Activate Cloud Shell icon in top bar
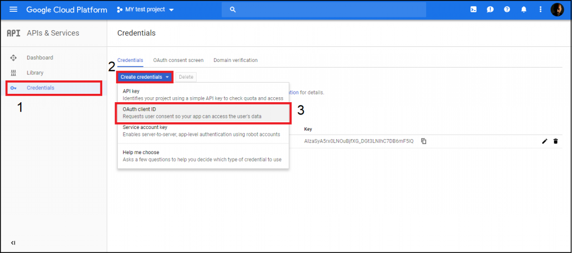The image size is (572, 253). [x=473, y=9]
